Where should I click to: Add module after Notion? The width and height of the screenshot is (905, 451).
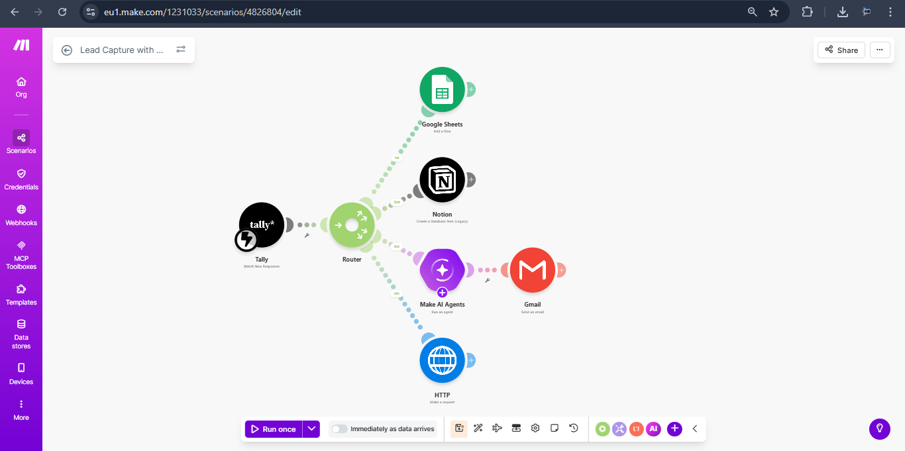pyautogui.click(x=471, y=179)
